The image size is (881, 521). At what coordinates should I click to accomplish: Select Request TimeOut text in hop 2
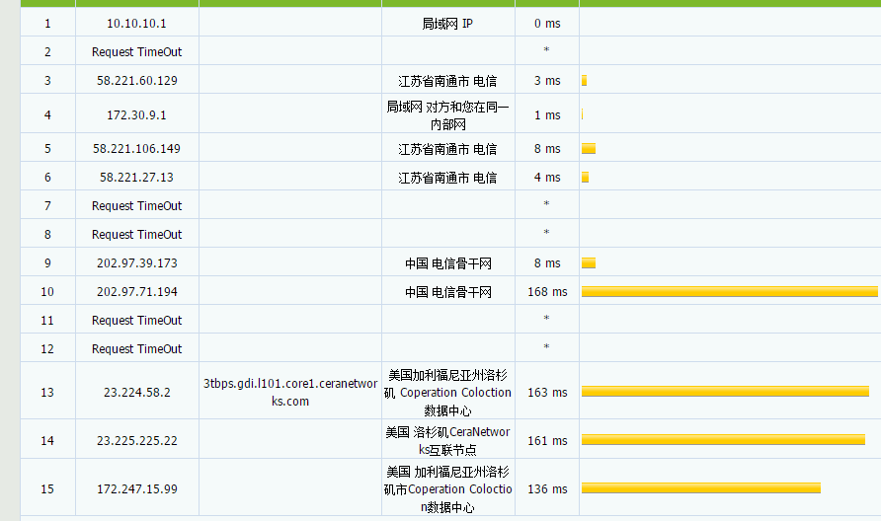(x=136, y=52)
